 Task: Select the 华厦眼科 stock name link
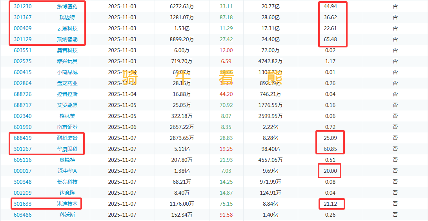[x=67, y=149]
